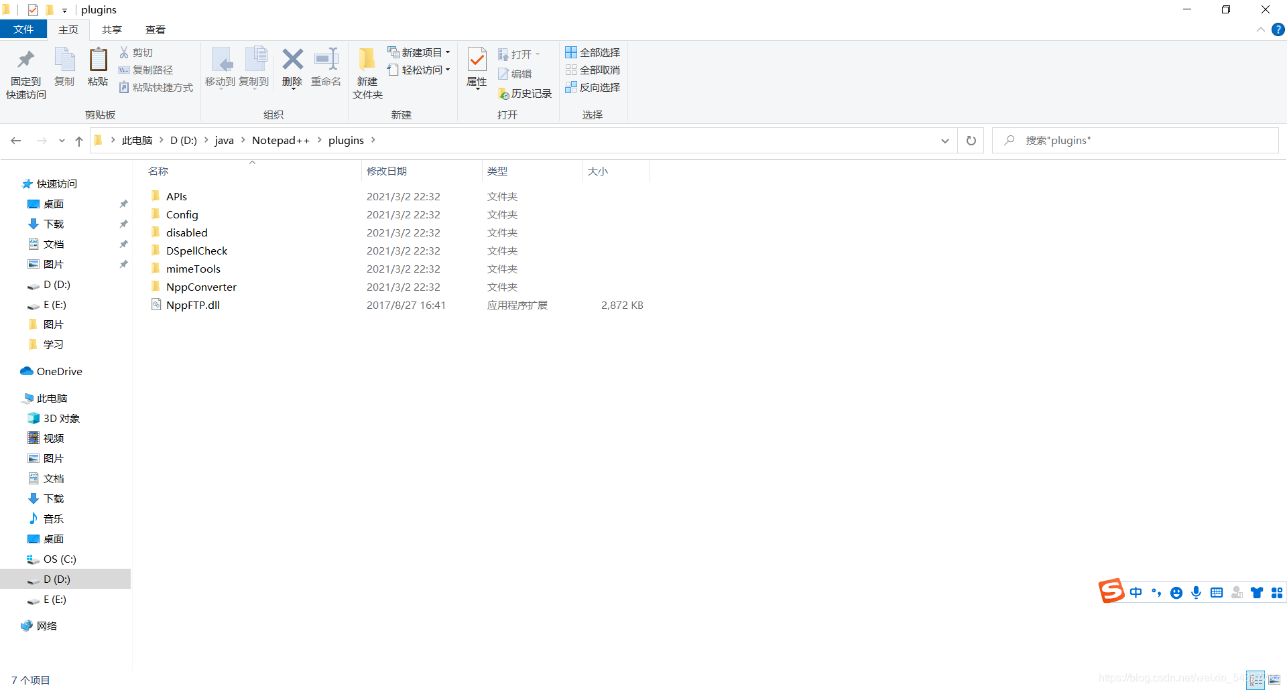Select the mimeTools folder
This screenshot has width=1287, height=690.
click(193, 269)
